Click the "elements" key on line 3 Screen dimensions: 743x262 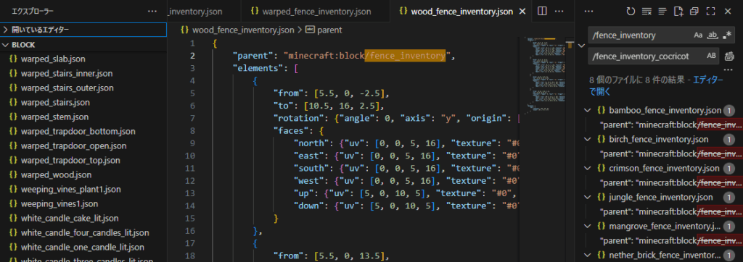coord(258,68)
